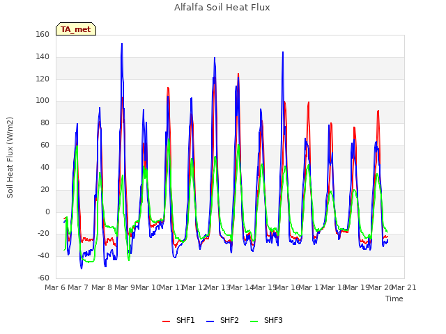Click the 100 y-axis tick value

[x=43, y=101]
